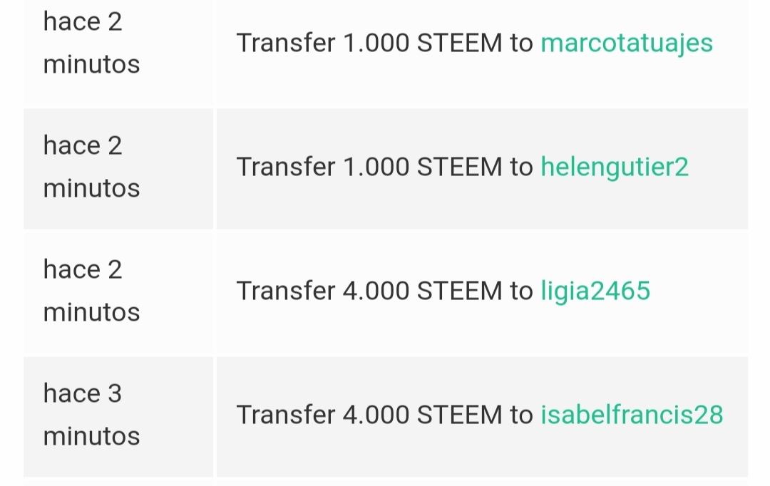
Task: Click timestamp in the marcotatuajes transfer row
Action: pyautogui.click(x=91, y=43)
